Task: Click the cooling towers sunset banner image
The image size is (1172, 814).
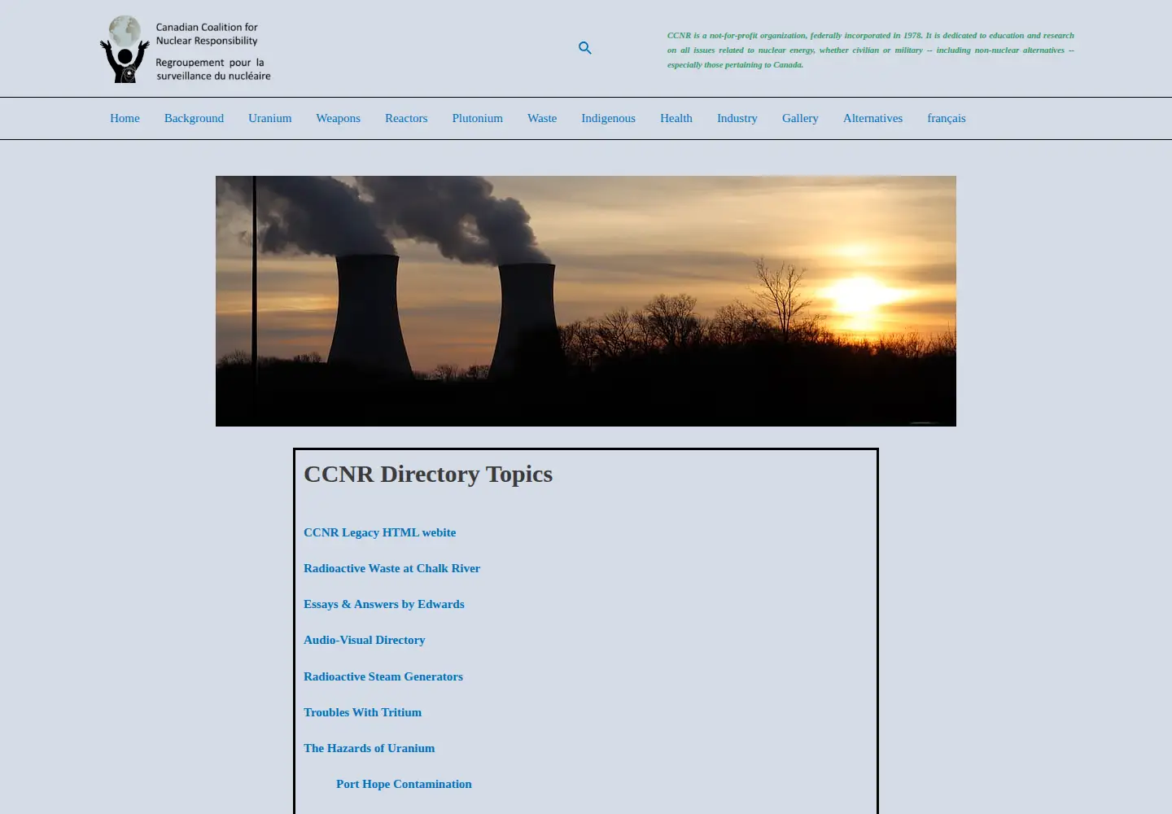Action: (586, 301)
